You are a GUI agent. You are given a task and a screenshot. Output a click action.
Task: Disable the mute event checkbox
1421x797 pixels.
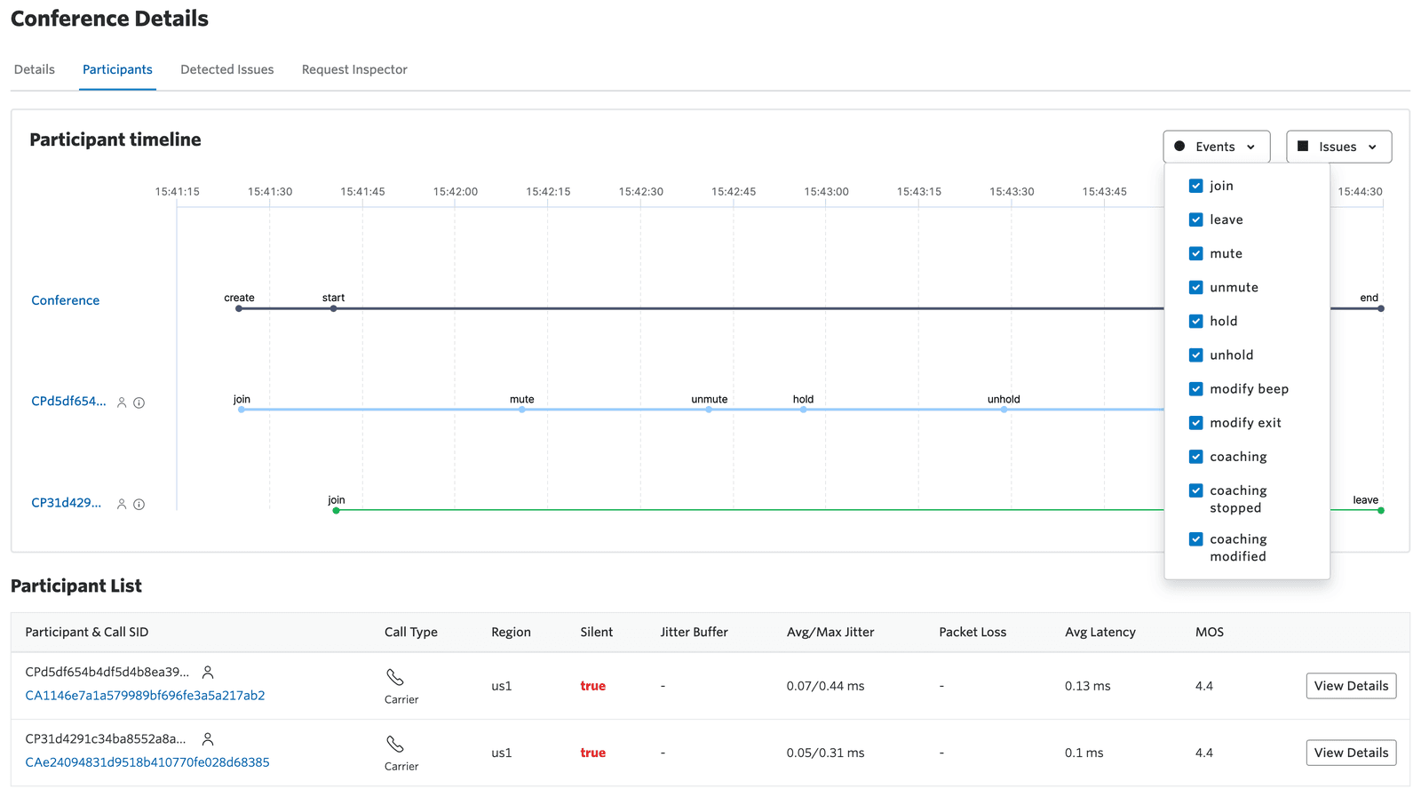(1195, 253)
